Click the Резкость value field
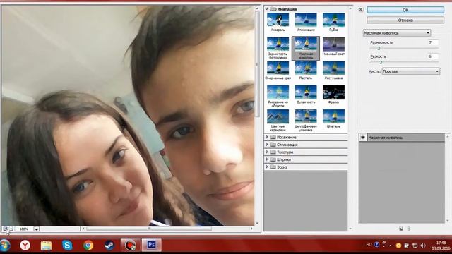Screen dimensions: 452x254 [x=433, y=56]
